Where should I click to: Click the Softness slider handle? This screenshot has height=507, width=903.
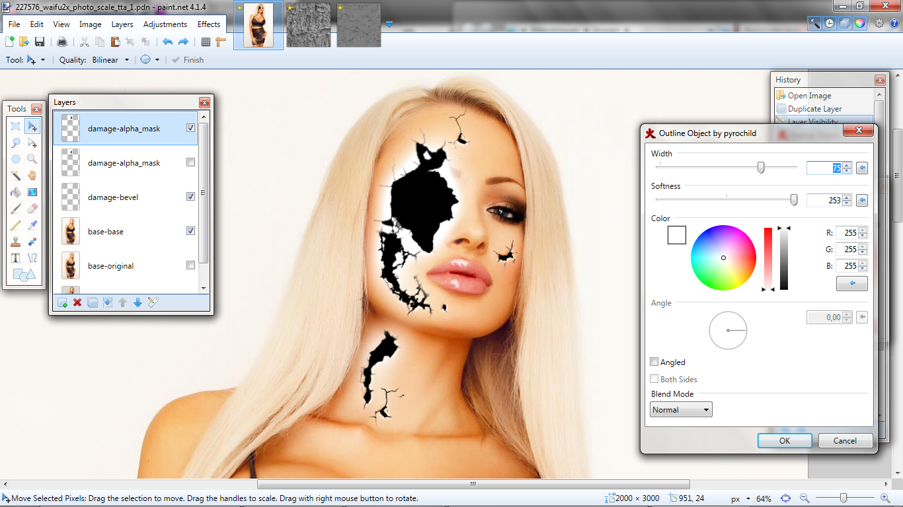click(x=794, y=200)
